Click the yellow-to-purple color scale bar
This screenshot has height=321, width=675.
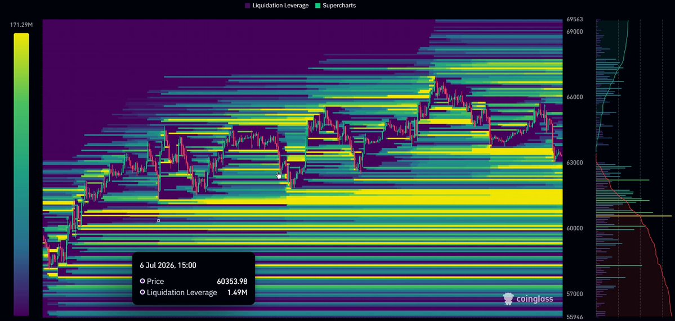21,174
